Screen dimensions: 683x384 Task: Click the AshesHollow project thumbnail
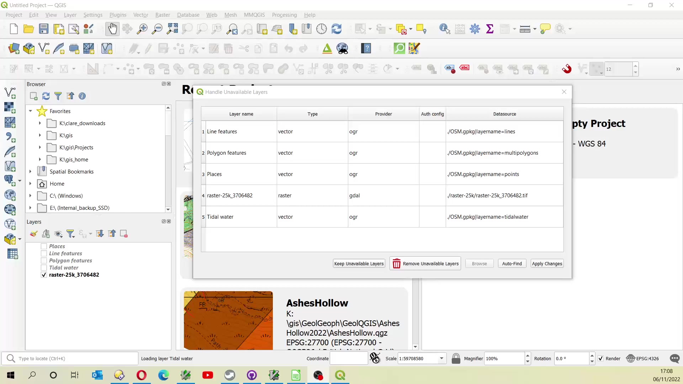[x=228, y=320]
